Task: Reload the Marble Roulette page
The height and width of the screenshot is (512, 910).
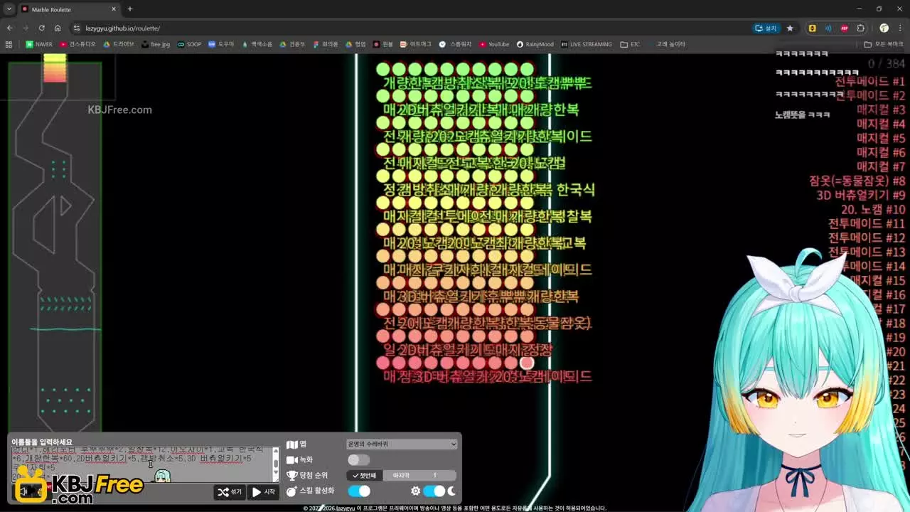Action: (x=42, y=28)
